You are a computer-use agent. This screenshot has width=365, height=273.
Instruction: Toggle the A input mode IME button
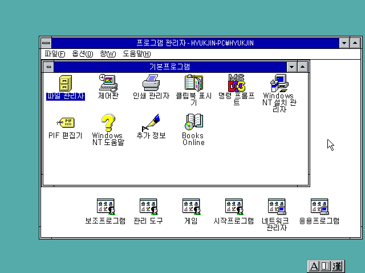coord(314,266)
